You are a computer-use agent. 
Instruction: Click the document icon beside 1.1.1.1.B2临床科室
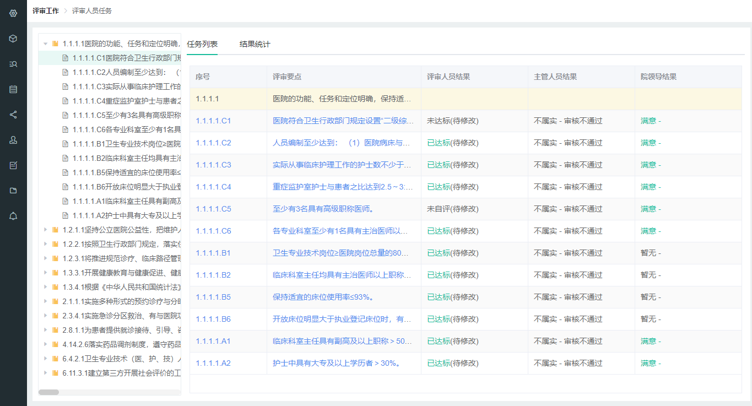pos(65,158)
